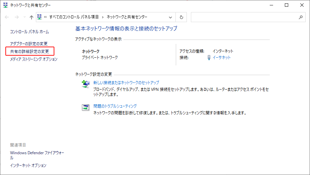
Task: Refresh the address bar location
Action: (x=181, y=17)
